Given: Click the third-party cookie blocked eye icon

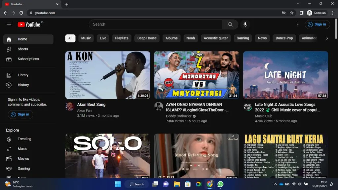Looking at the screenshot, I should (284, 13).
